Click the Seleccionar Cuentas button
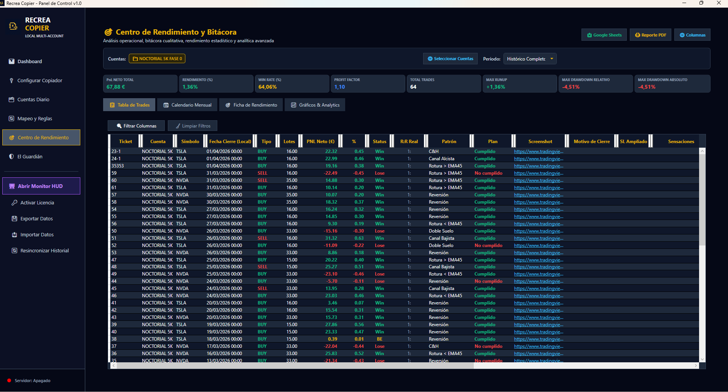This screenshot has width=728, height=392. (x=450, y=59)
